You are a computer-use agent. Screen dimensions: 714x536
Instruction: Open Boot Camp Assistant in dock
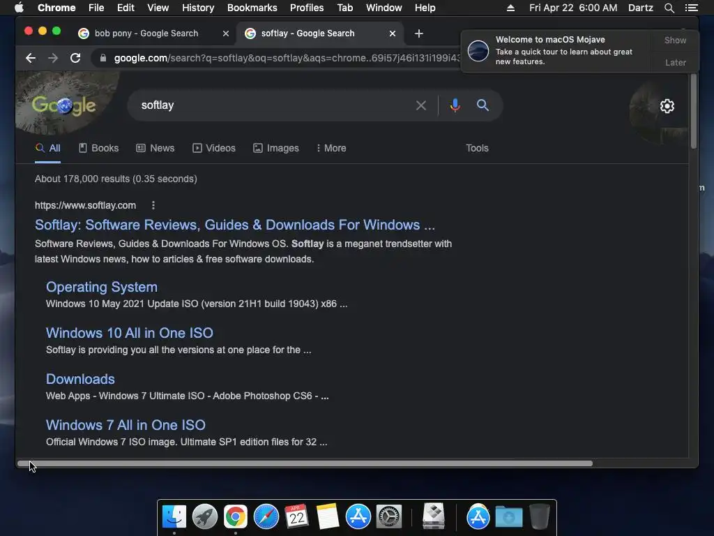[434, 516]
